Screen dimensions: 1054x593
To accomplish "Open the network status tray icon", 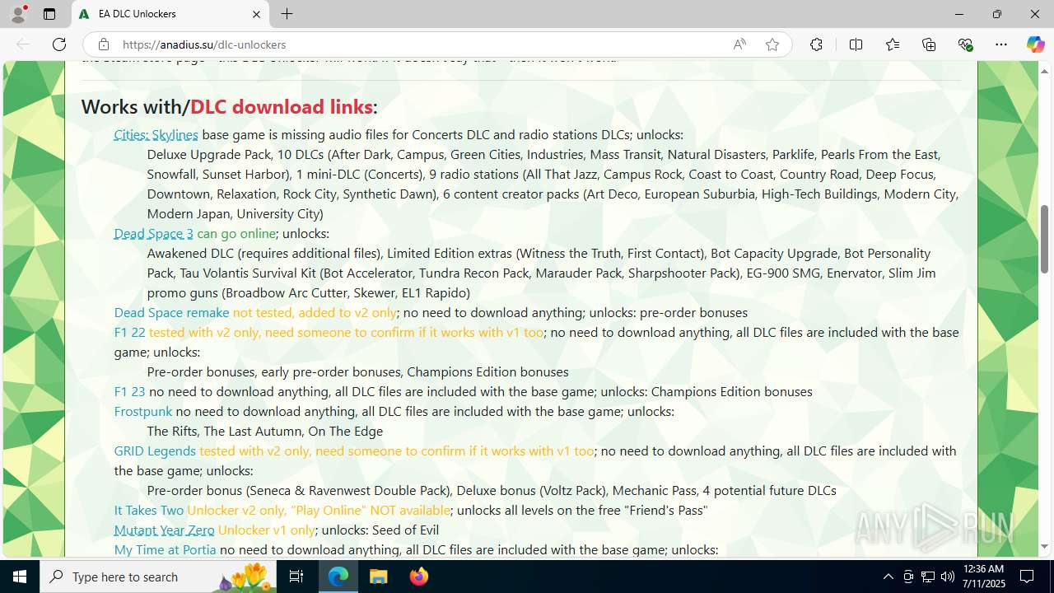I will (x=928, y=577).
